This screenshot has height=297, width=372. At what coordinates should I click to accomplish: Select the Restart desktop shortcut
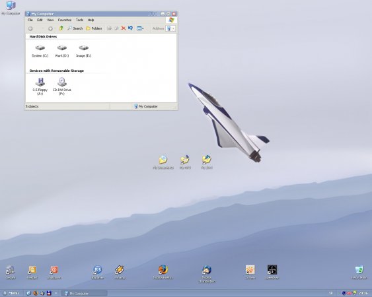click(x=32, y=272)
